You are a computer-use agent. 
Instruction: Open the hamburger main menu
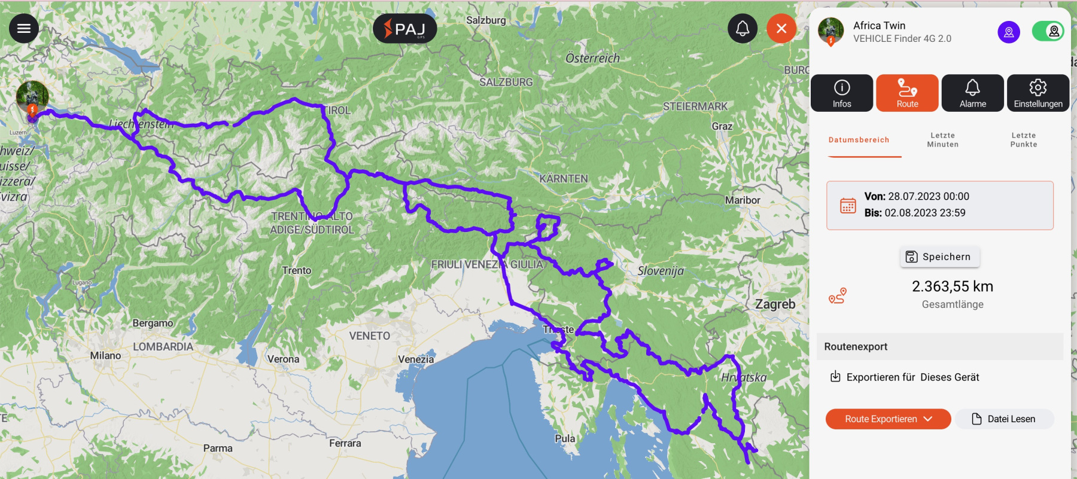24,28
